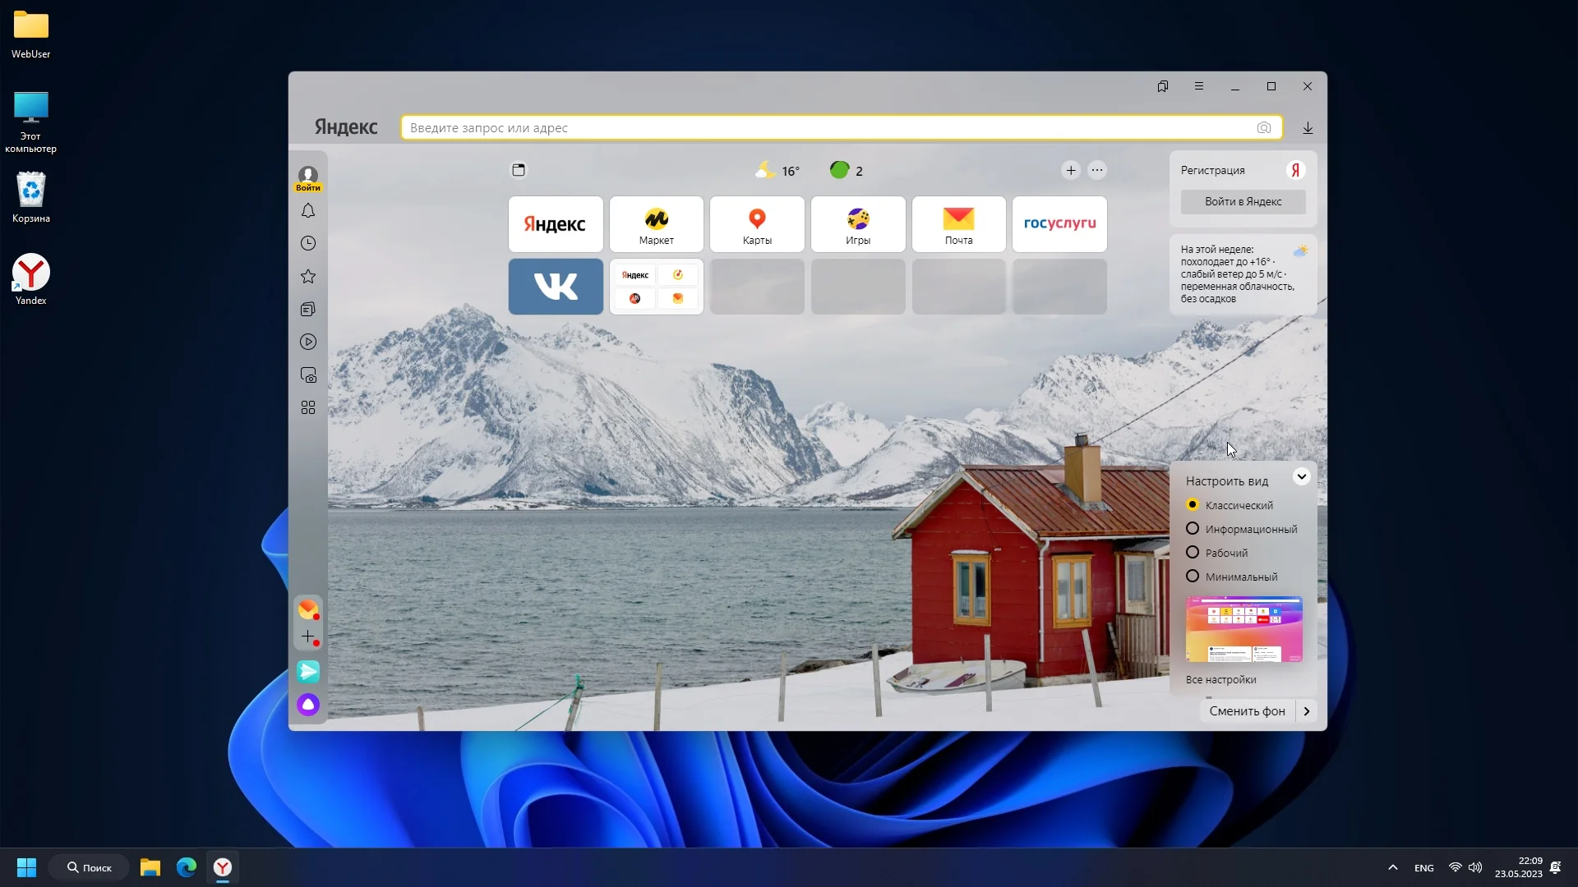
Task: Select the Минимальный view option
Action: [x=1193, y=577]
